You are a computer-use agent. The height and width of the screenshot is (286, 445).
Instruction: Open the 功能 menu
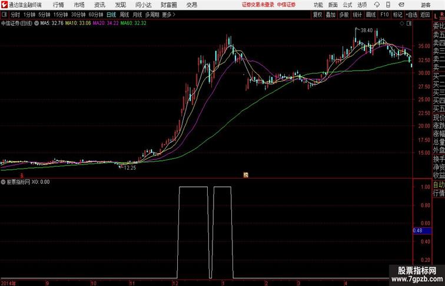(x=318, y=5)
